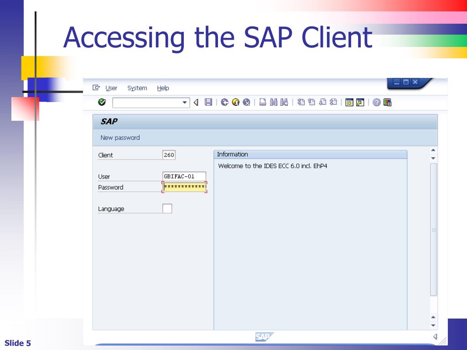Click the Welcome to the IDES text
467x350 pixels.
click(x=273, y=166)
